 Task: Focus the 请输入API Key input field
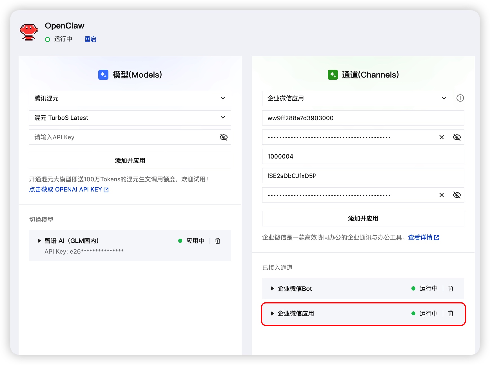(130, 137)
